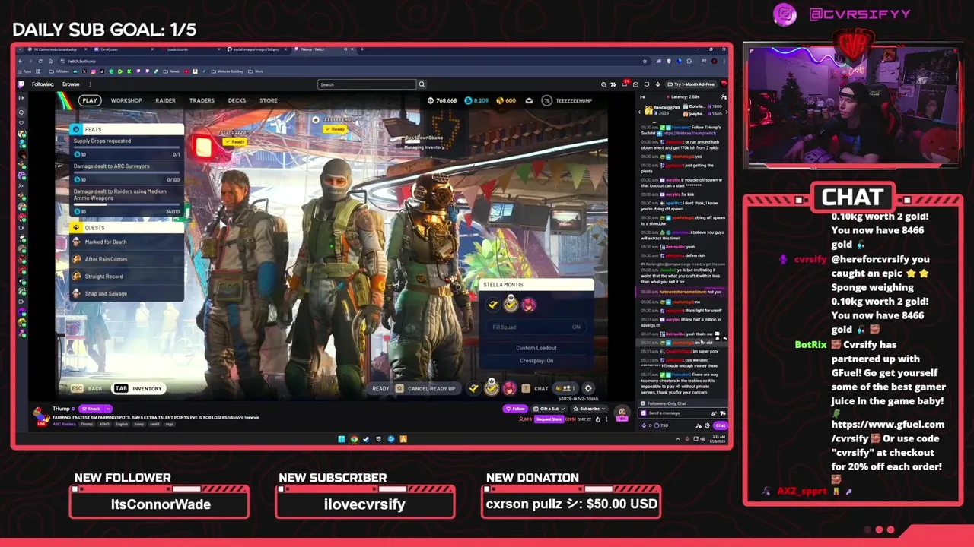Switch to social-images GitHub tab
The height and width of the screenshot is (547, 974).
coord(257,49)
